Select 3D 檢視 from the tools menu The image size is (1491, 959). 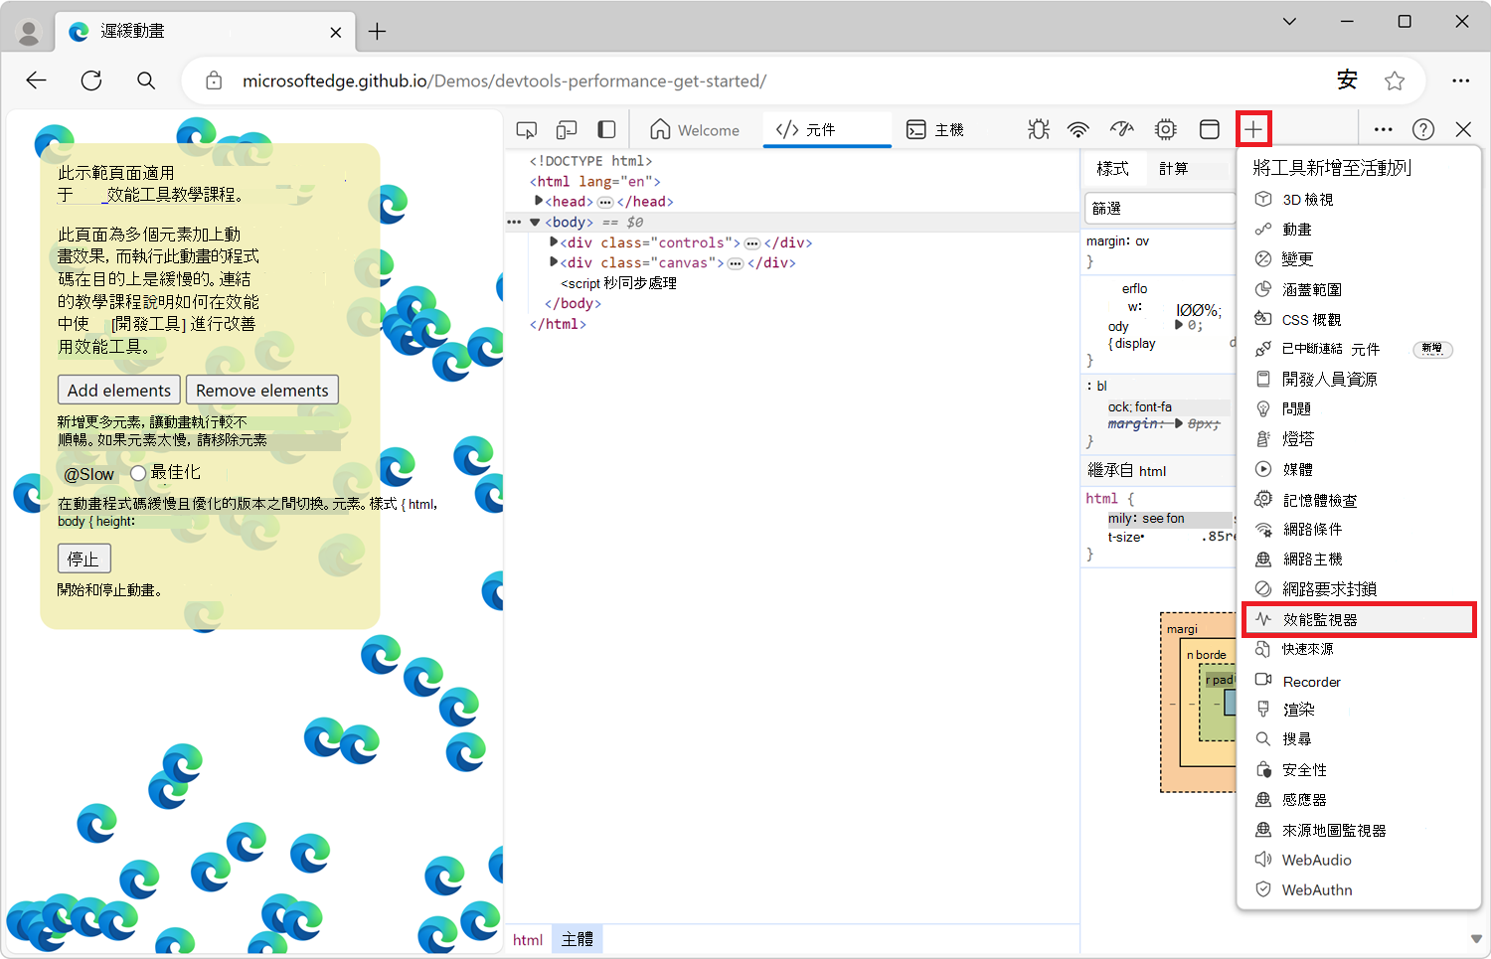[x=1359, y=200]
